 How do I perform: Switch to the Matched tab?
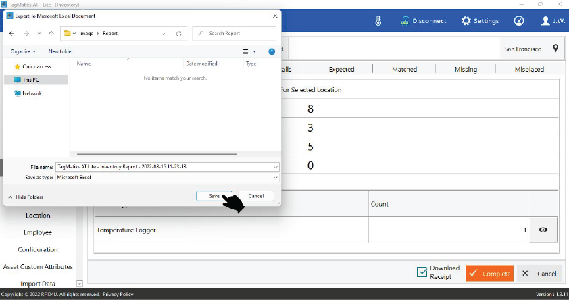pyautogui.click(x=404, y=69)
